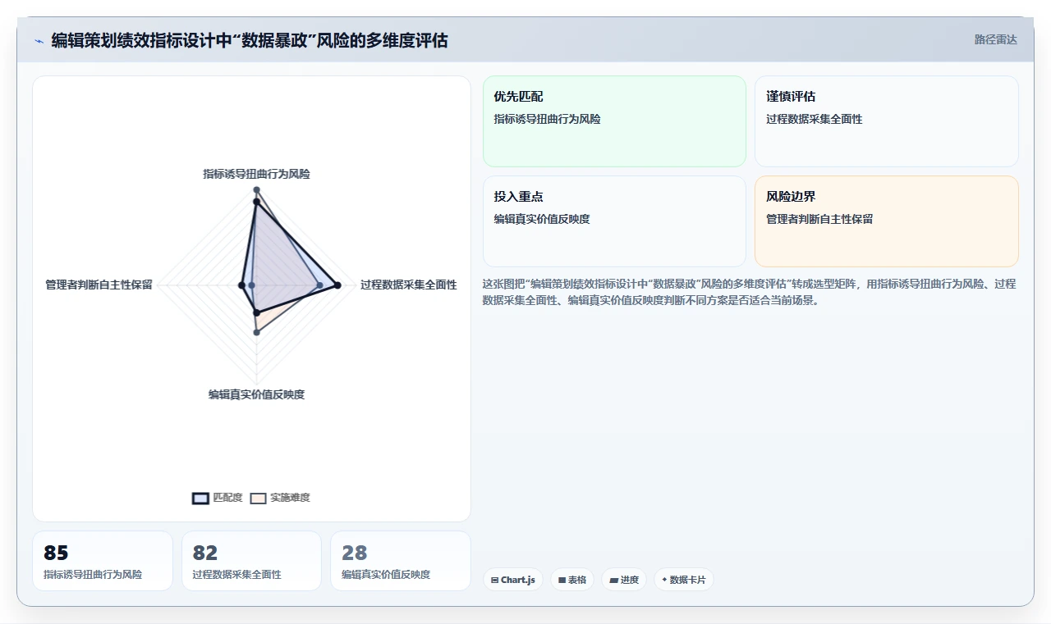Click the 路径雷达 label in the header
1051x624 pixels.
click(995, 39)
